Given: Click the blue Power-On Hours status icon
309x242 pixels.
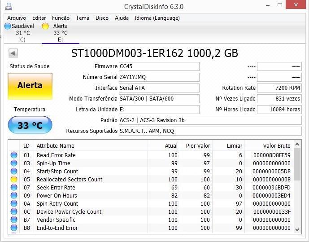Looking at the screenshot, I should (14, 196).
